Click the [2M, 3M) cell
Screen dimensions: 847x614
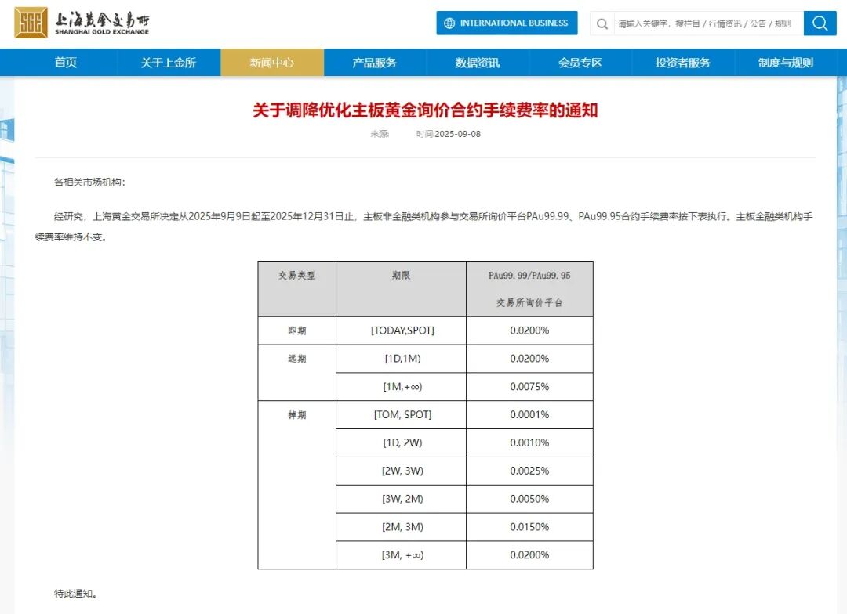tap(402, 526)
